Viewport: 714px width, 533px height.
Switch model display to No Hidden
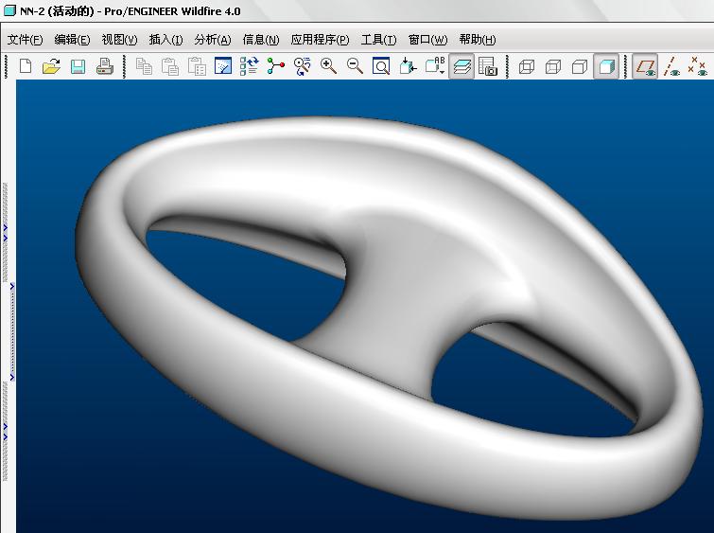click(x=580, y=67)
